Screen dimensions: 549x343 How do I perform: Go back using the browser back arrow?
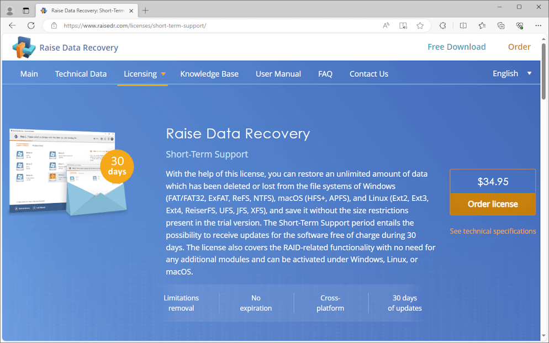12,25
